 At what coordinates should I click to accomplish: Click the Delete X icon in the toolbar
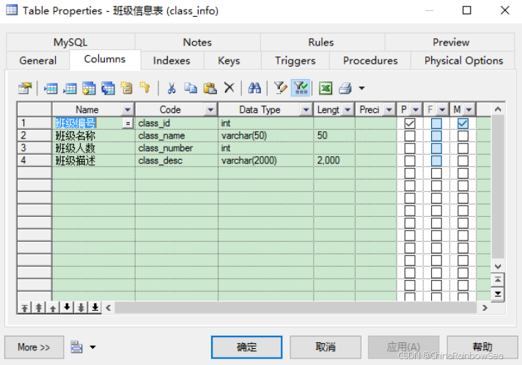click(229, 89)
